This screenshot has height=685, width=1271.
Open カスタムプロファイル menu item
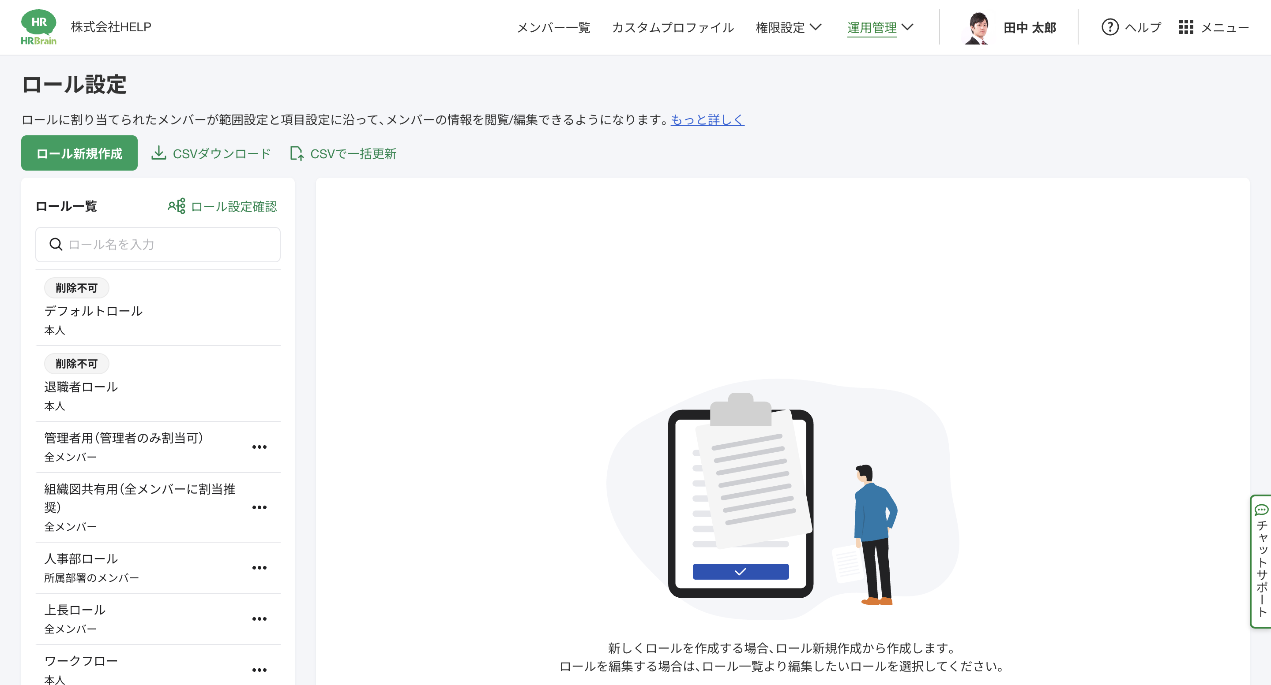673,27
